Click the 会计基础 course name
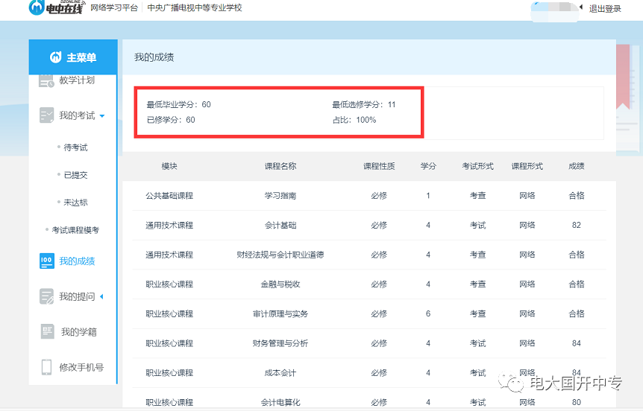The image size is (643, 411). click(x=280, y=225)
